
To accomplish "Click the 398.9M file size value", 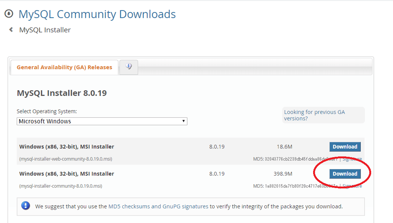I will click(283, 174).
